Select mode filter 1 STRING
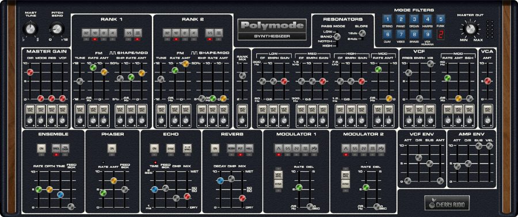 387,19
